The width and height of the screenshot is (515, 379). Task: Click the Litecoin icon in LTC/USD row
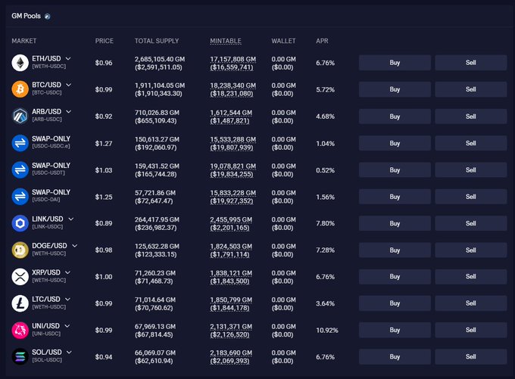click(20, 303)
